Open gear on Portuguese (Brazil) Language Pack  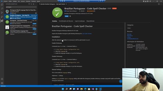pyautogui.click(x=36, y=13)
